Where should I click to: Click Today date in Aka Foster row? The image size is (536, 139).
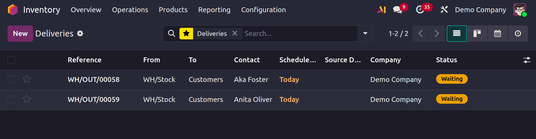point(289,79)
